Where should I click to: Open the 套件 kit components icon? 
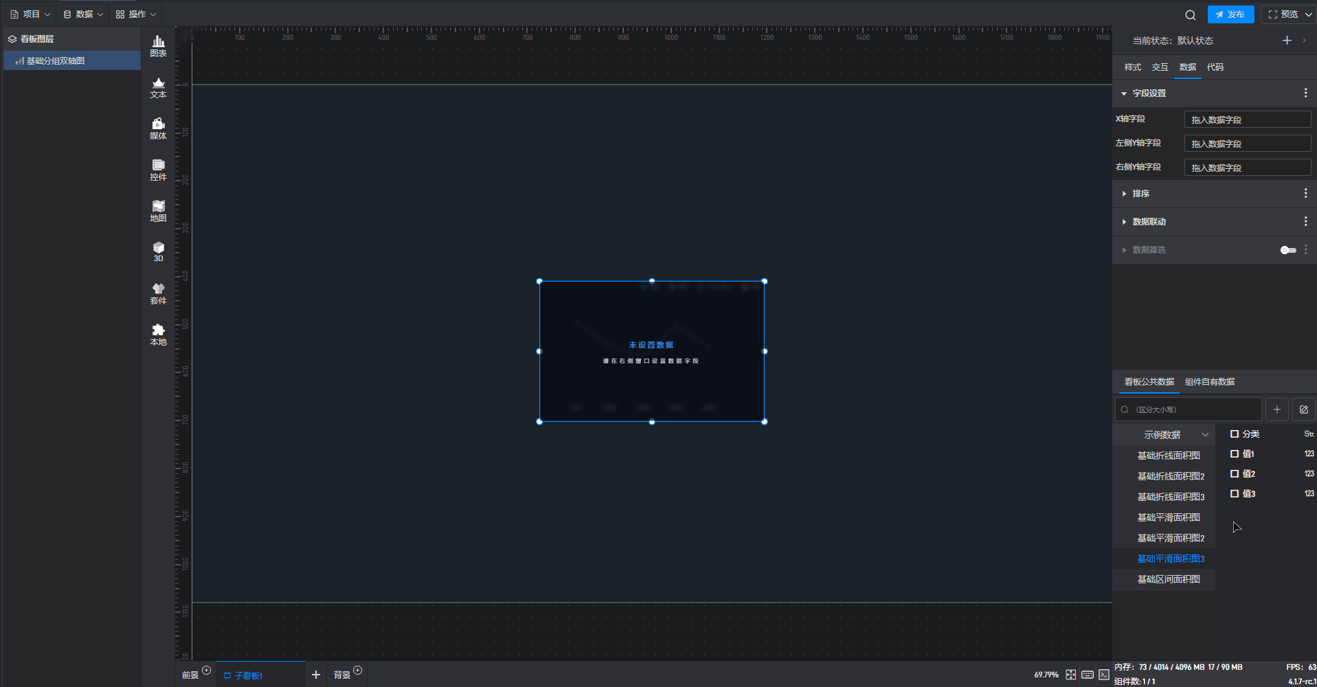[158, 293]
